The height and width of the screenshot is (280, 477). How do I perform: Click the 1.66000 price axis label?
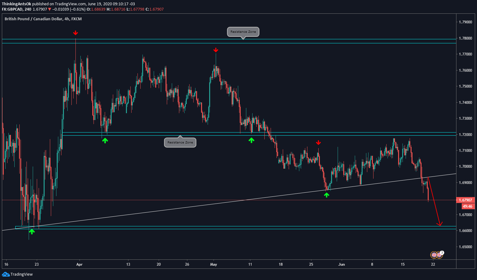tap(465, 231)
